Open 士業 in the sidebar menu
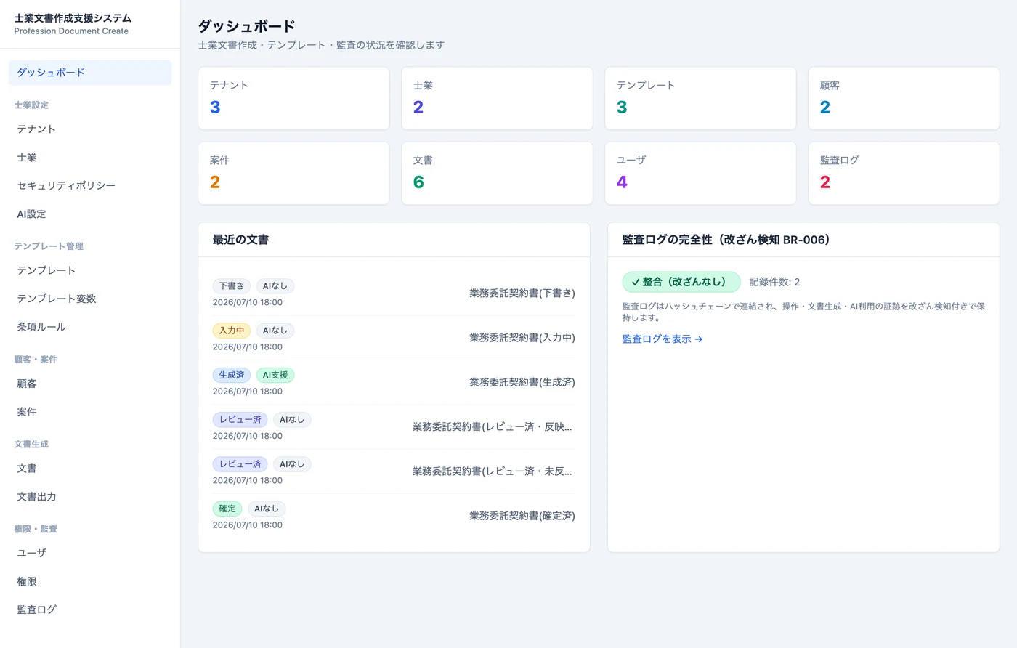This screenshot has width=1017, height=648. click(90, 158)
